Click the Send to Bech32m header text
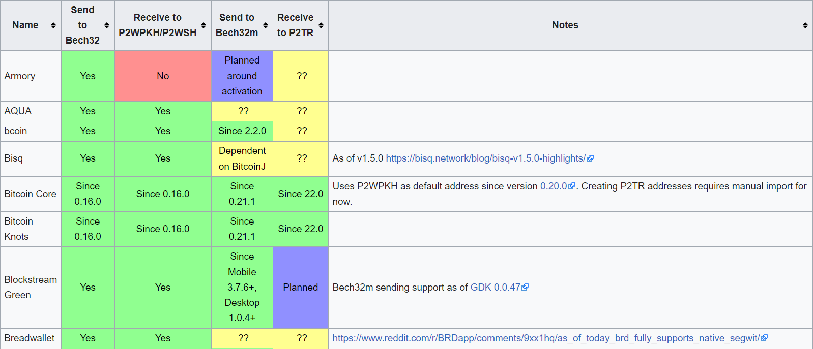813x349 pixels. coord(237,25)
